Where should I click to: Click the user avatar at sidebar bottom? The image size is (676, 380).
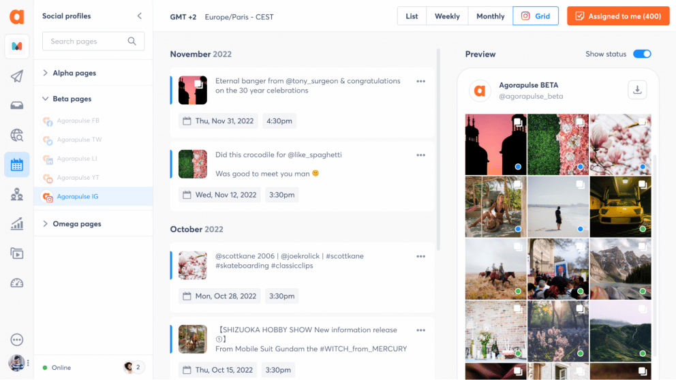tap(16, 363)
